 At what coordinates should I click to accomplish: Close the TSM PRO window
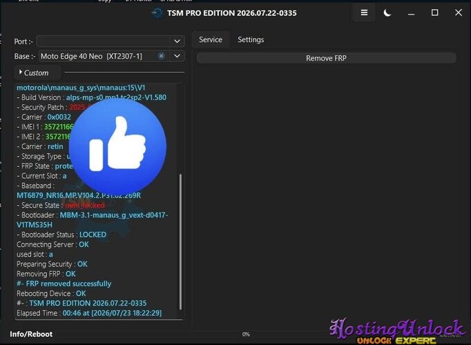459,12
